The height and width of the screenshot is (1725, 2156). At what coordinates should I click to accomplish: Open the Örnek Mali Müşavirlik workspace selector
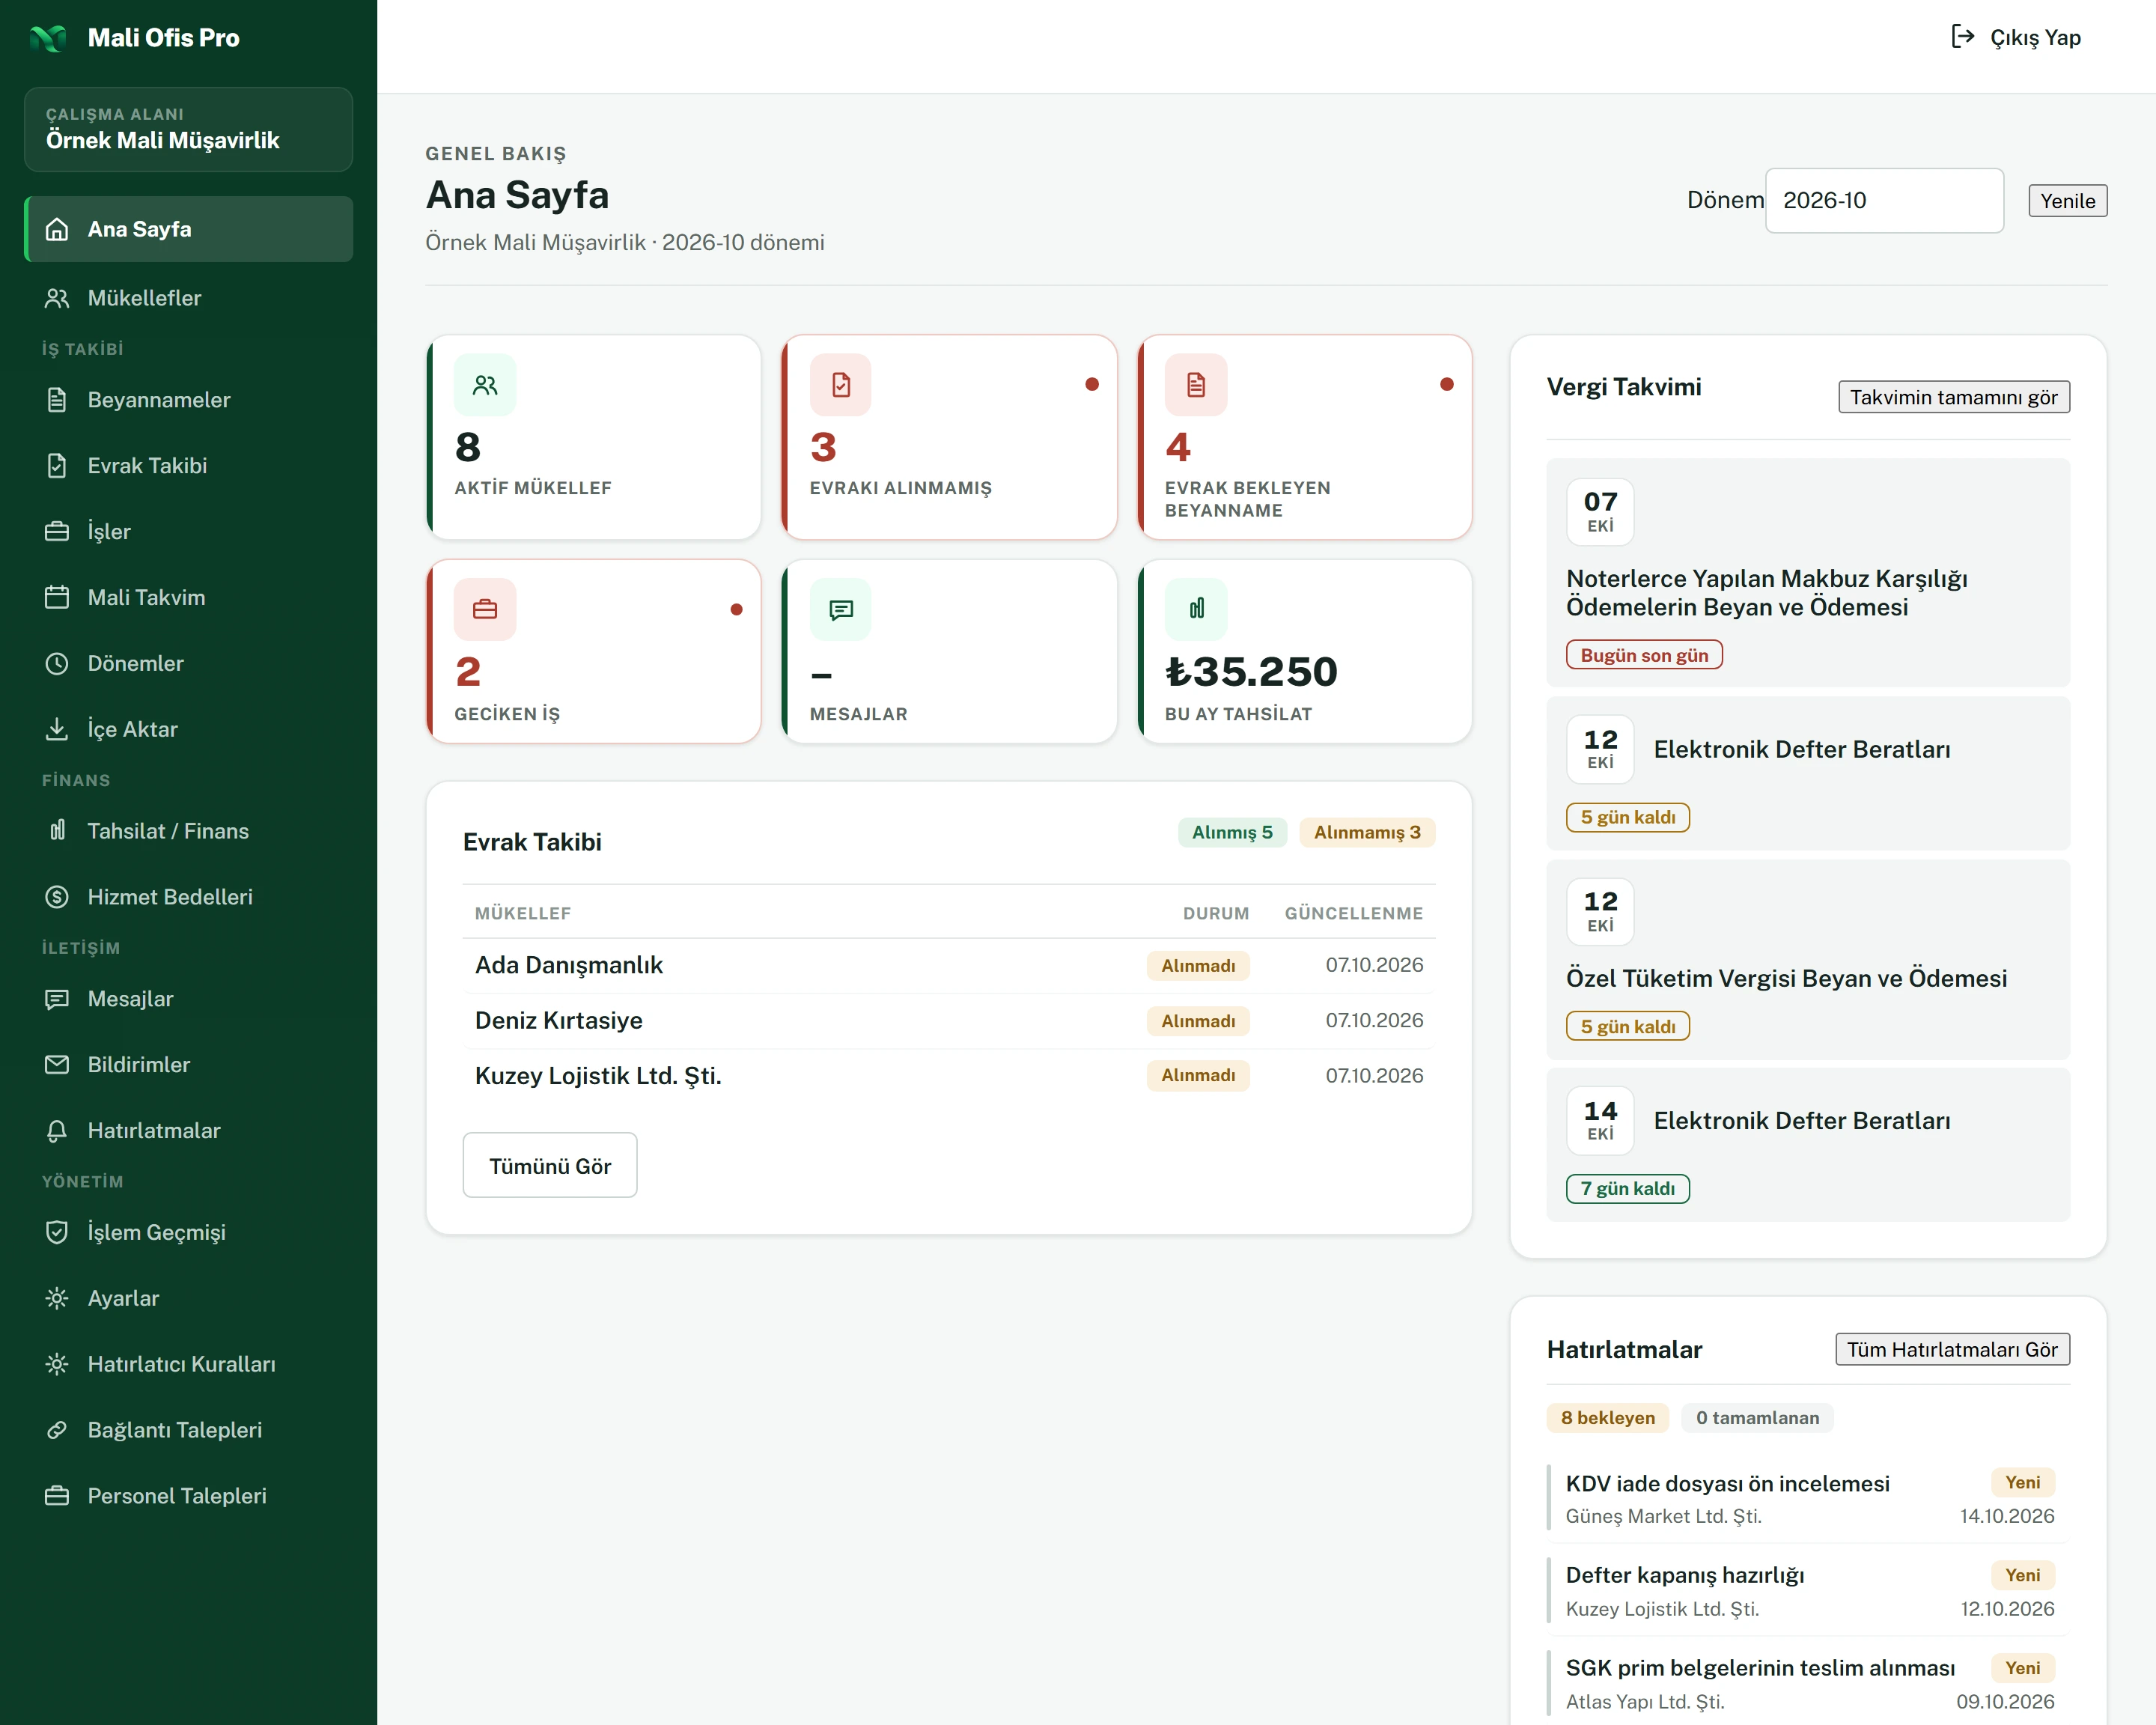coord(189,129)
